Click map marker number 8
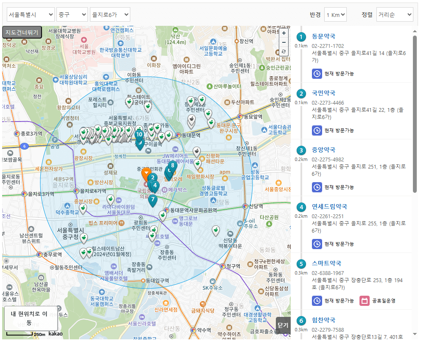The height and width of the screenshot is (344, 421). 173,167
